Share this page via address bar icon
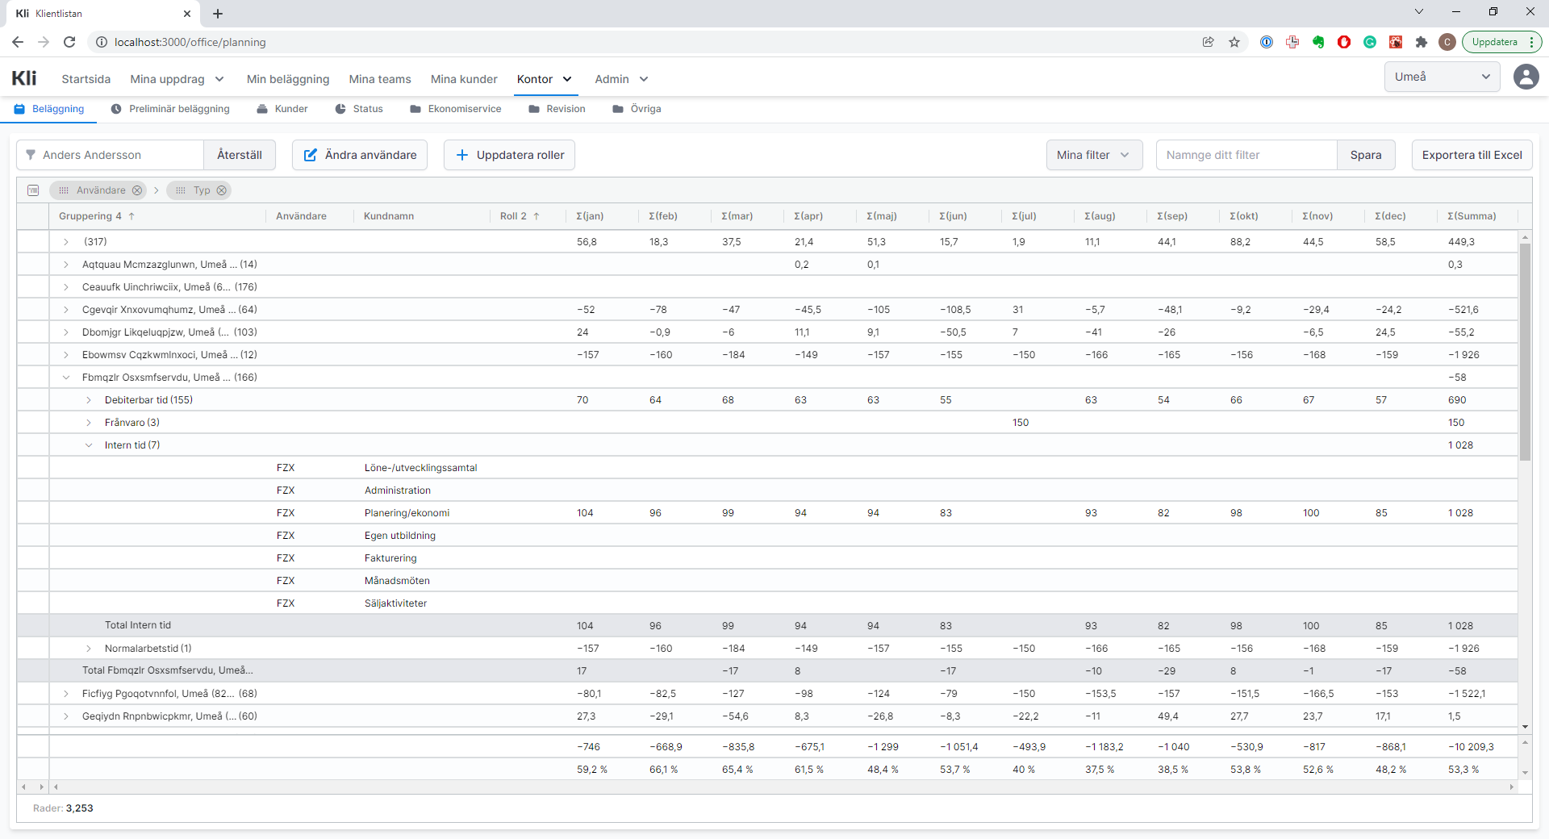This screenshot has width=1549, height=839. tap(1208, 42)
